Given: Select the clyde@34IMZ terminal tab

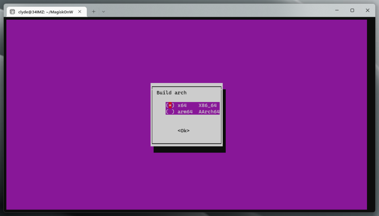Looking at the screenshot, I should click(46, 11).
